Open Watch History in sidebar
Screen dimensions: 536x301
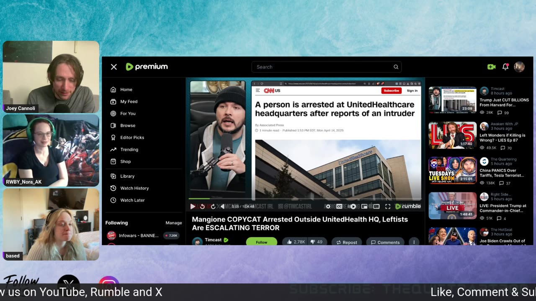129,189
